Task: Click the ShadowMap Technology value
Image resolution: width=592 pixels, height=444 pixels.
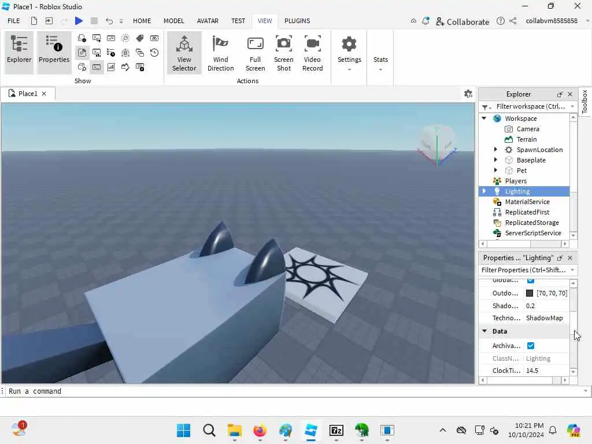Action: click(544, 318)
